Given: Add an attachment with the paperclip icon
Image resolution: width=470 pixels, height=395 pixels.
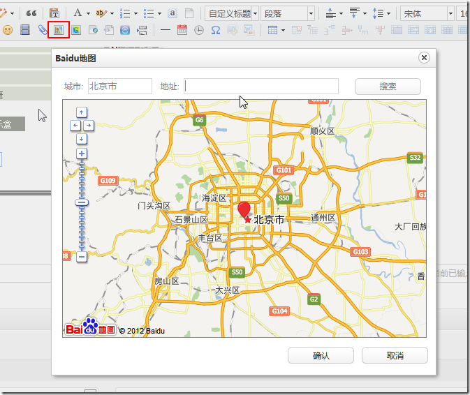Looking at the screenshot, I should tap(43, 30).
